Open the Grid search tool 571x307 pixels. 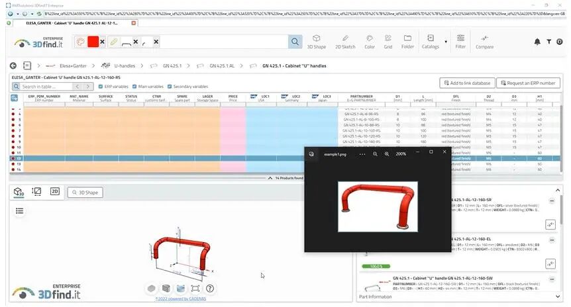(x=388, y=42)
